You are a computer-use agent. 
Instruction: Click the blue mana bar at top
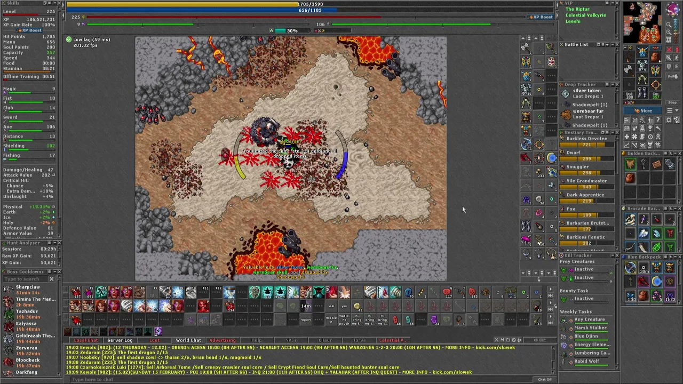coord(310,10)
